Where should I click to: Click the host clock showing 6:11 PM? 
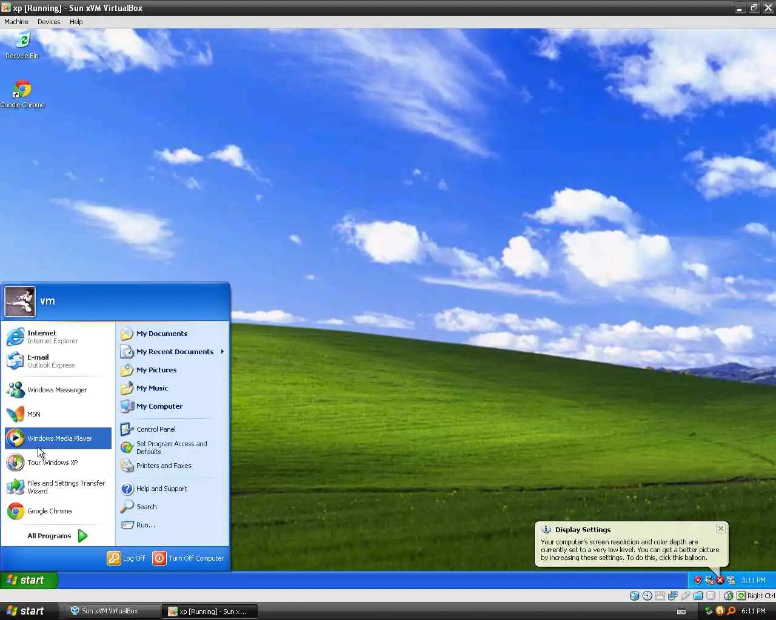[x=754, y=611]
